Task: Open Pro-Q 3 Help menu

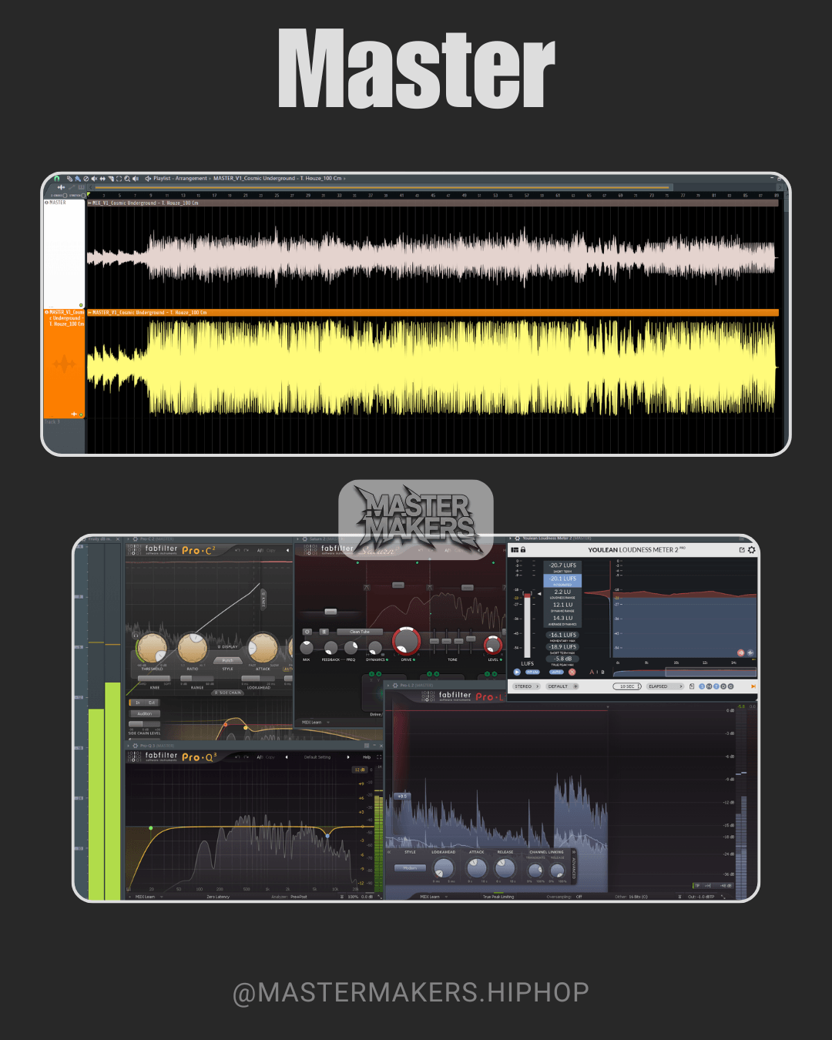Action: click(367, 757)
